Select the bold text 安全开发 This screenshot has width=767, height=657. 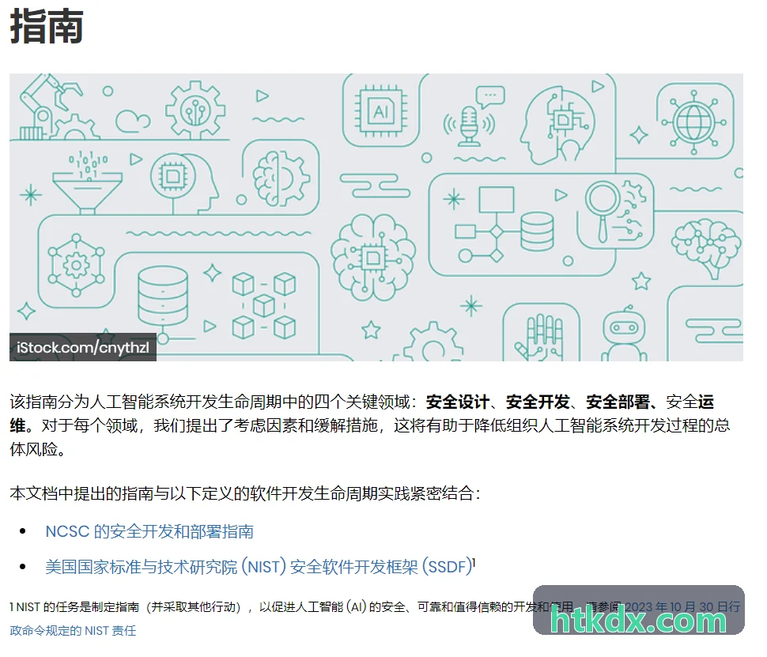pyautogui.click(x=538, y=402)
